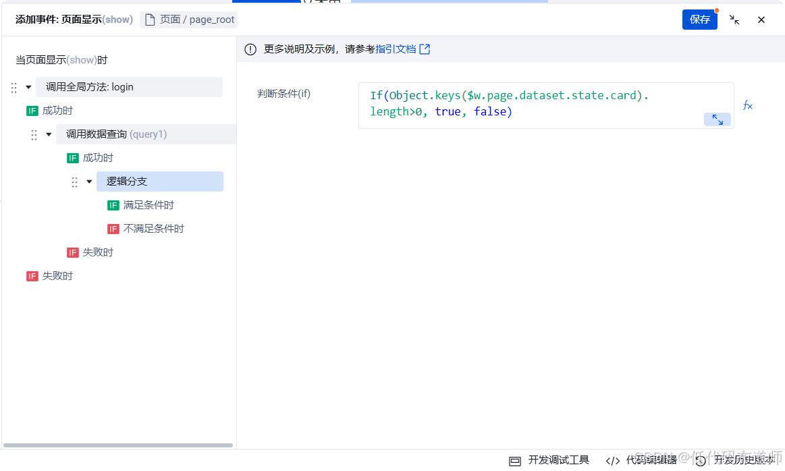Edit the 判断条件(if) expression field

click(x=546, y=106)
